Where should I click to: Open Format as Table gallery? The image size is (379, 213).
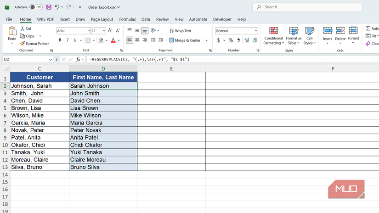tap(294, 36)
